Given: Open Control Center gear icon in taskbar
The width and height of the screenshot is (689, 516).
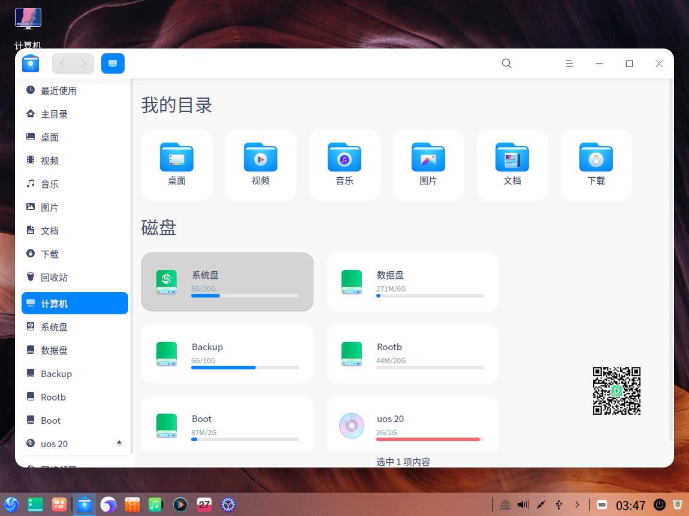Looking at the screenshot, I should coord(228,505).
